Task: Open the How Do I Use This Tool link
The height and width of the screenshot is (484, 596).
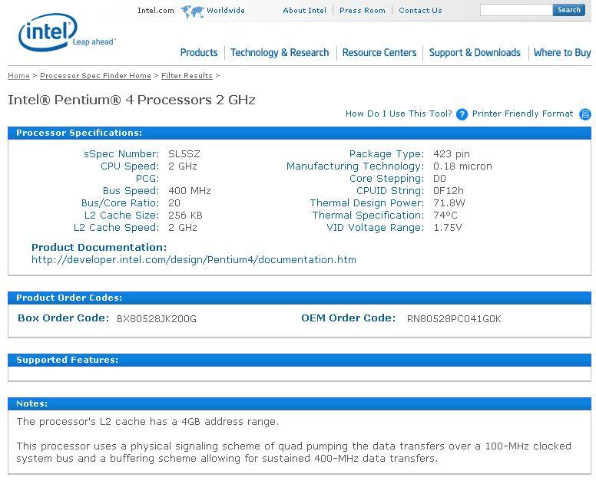Action: 399,114
